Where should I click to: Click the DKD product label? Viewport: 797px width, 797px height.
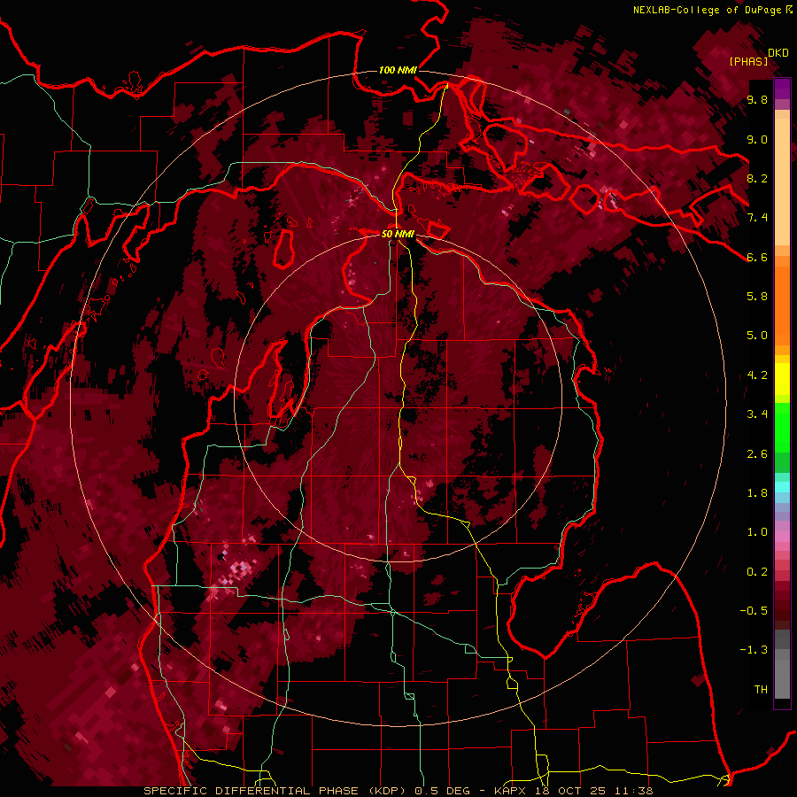778,52
